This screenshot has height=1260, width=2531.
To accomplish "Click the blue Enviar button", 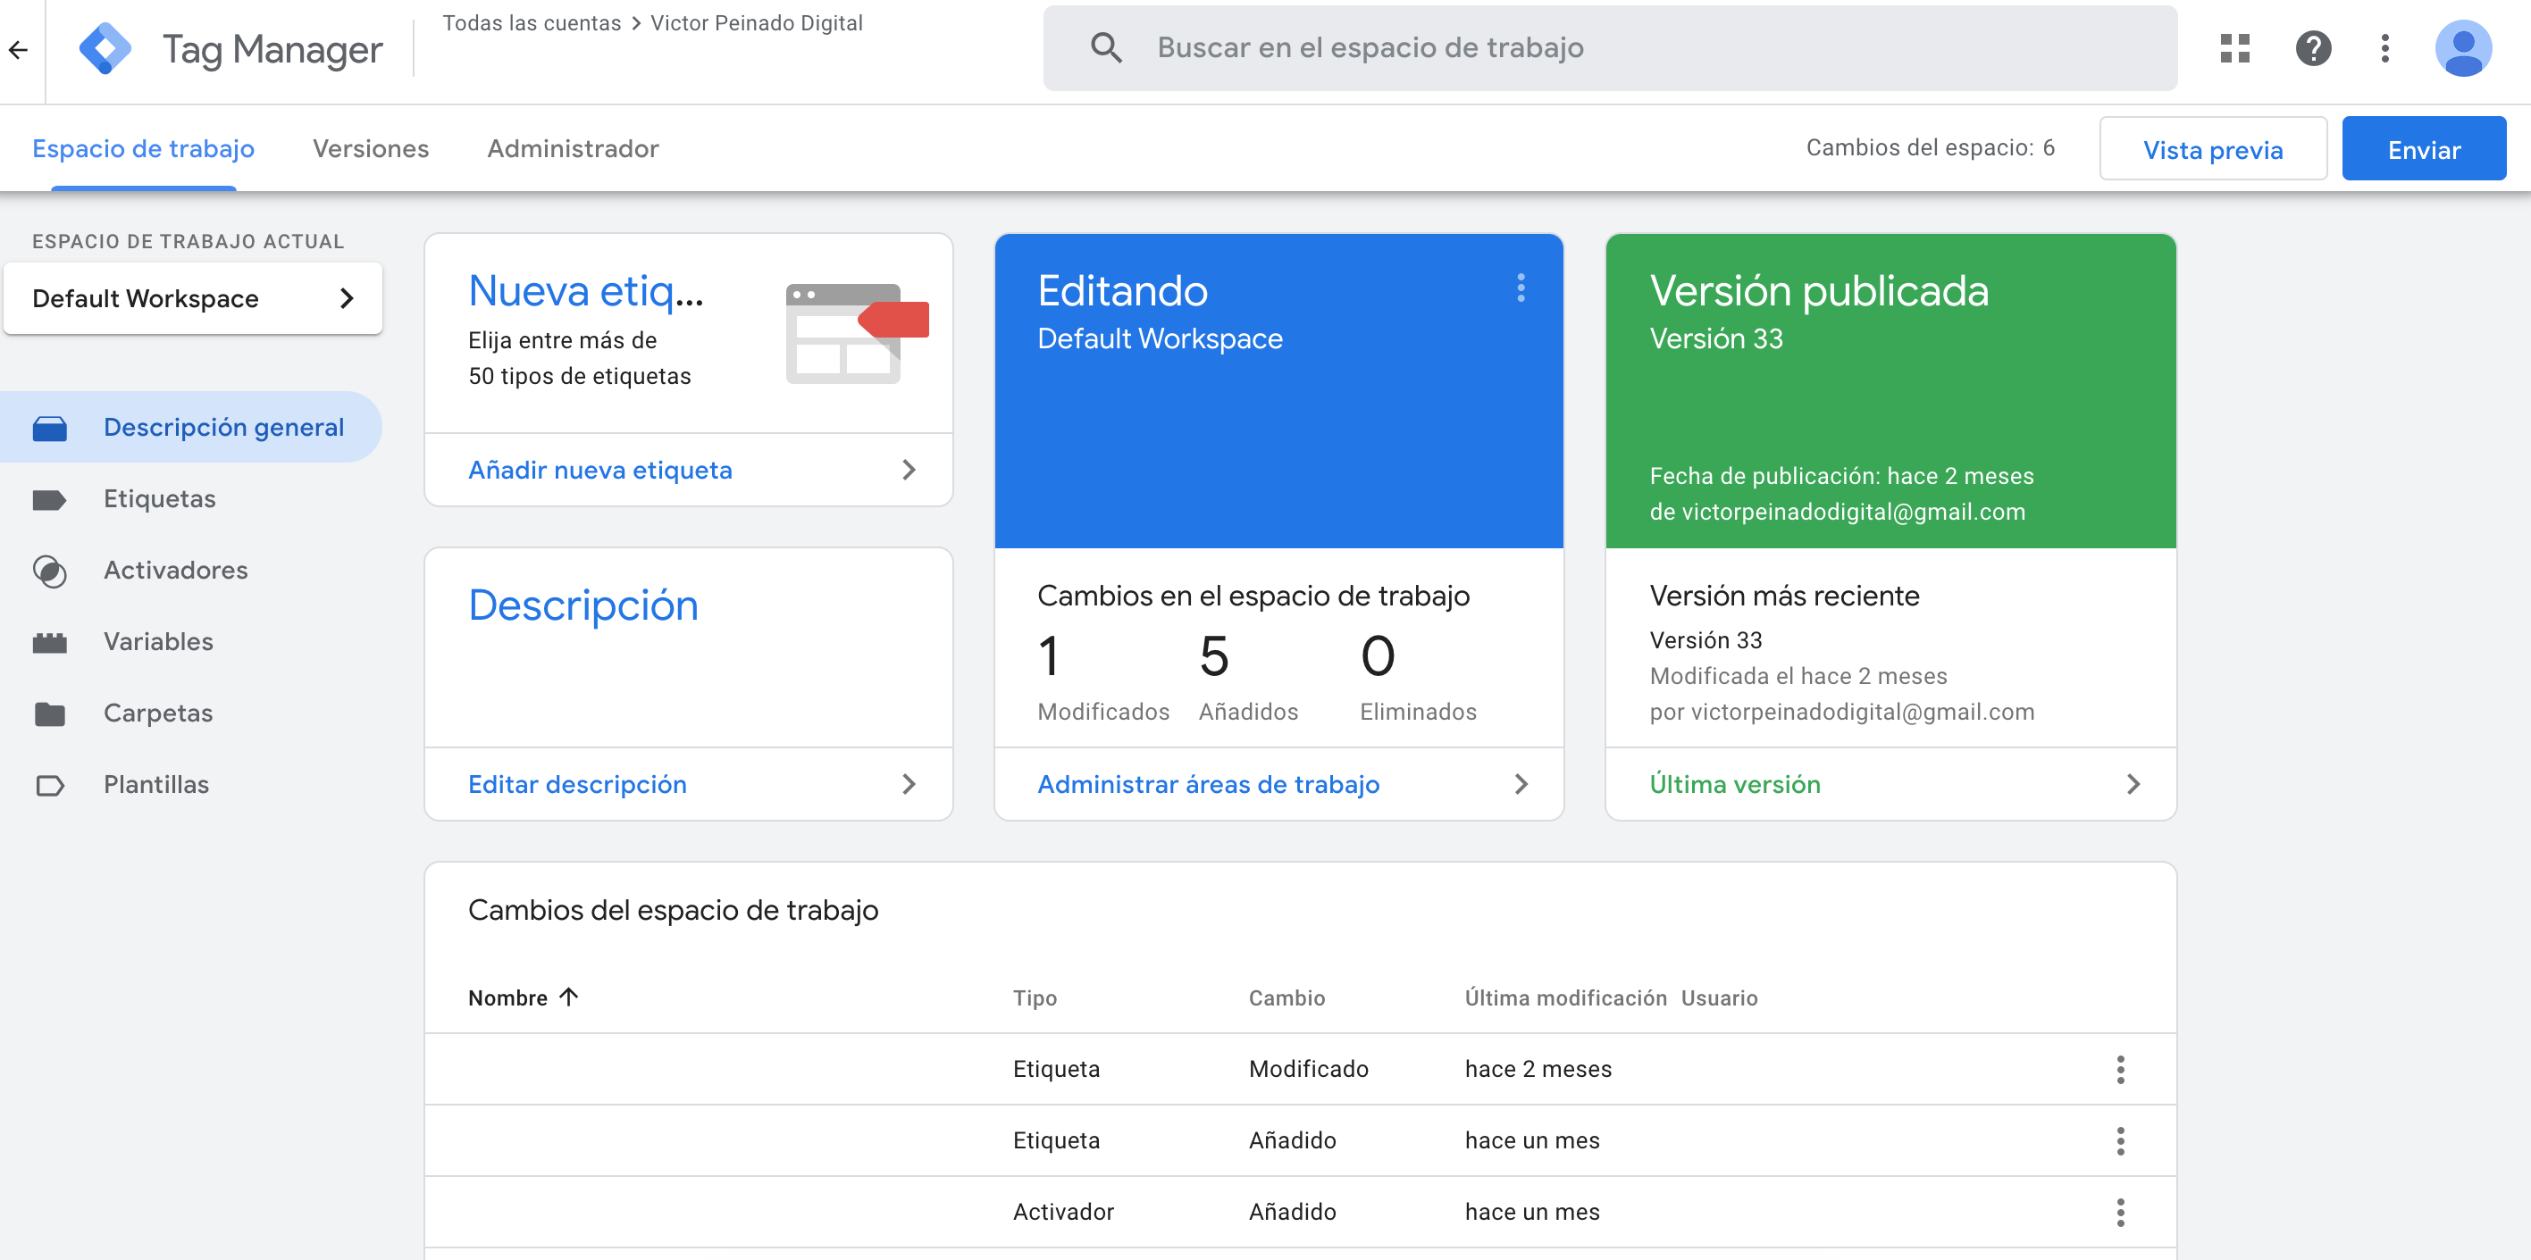I will point(2423,149).
